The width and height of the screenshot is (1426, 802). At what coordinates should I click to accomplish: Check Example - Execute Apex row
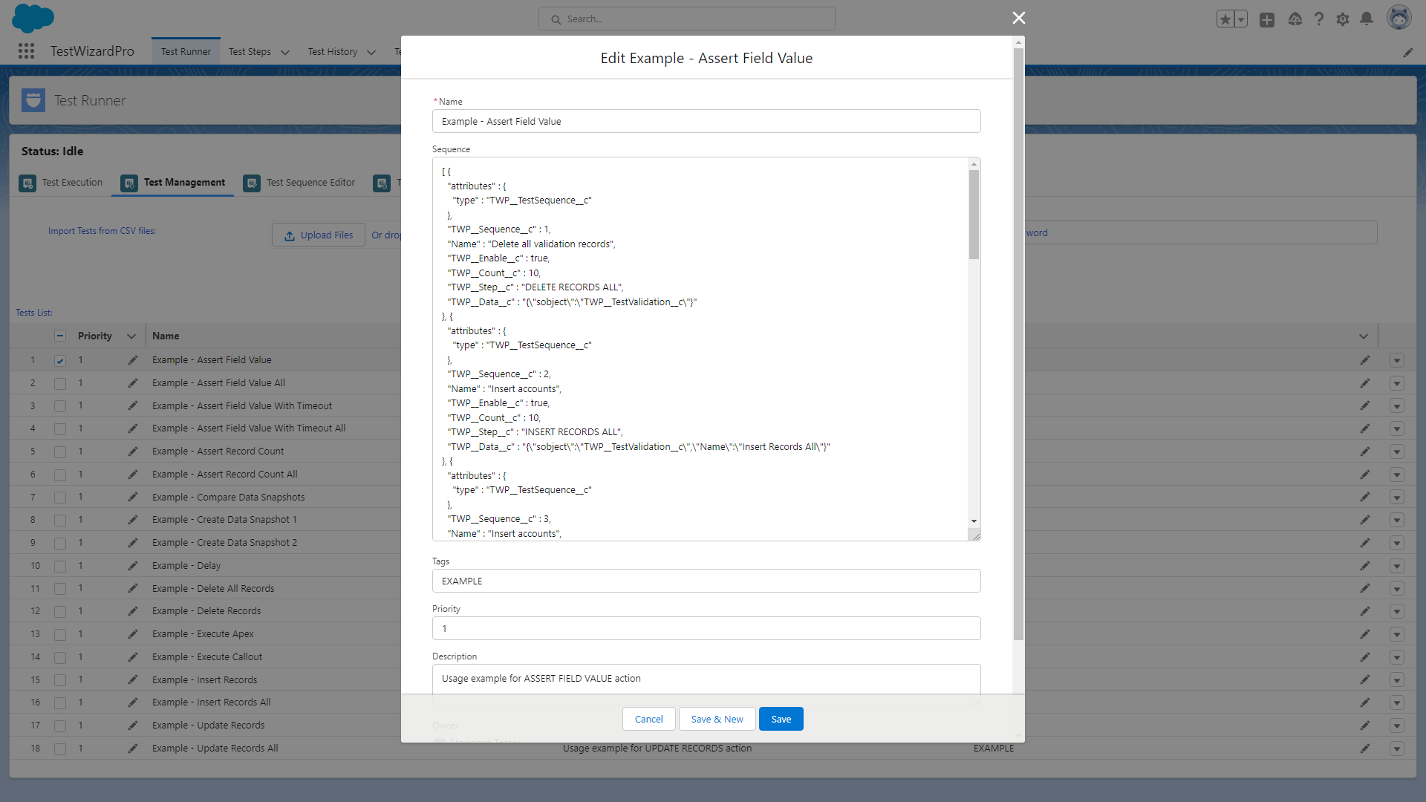point(60,633)
